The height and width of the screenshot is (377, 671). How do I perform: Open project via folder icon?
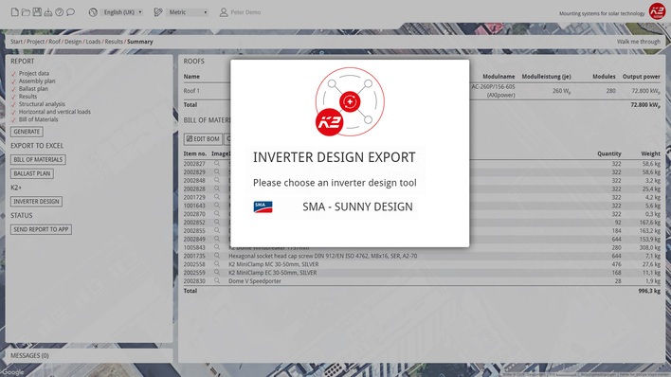coord(26,12)
